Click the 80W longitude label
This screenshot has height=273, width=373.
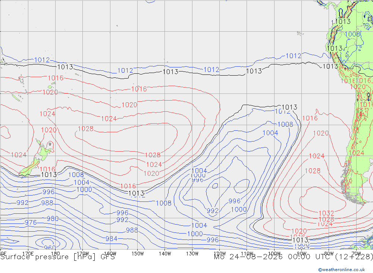[x=329, y=254]
